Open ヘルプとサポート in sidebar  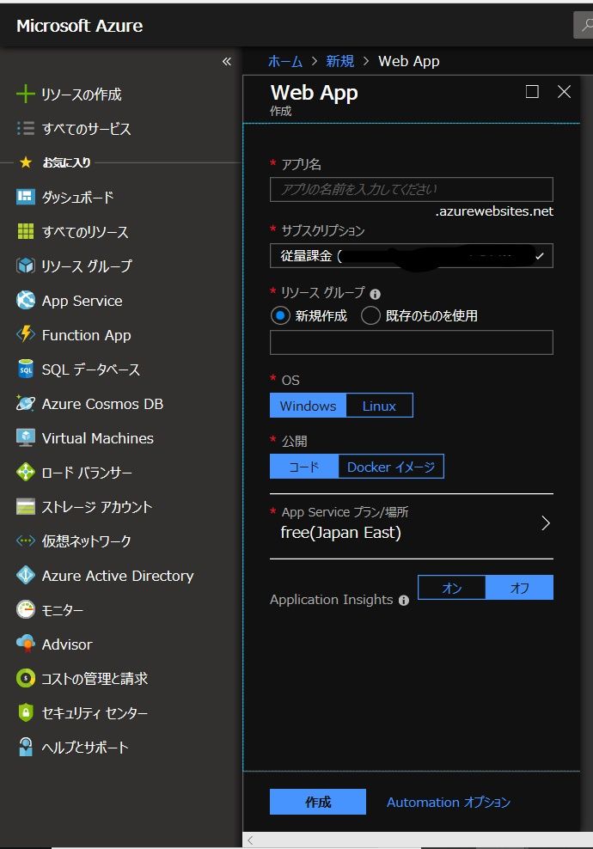coord(85,748)
